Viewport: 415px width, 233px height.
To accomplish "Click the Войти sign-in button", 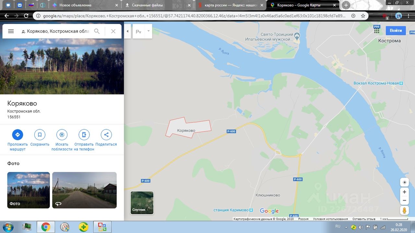I will click(396, 30).
